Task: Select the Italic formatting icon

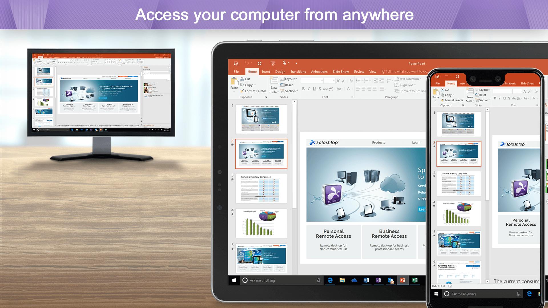Action: 308,89
